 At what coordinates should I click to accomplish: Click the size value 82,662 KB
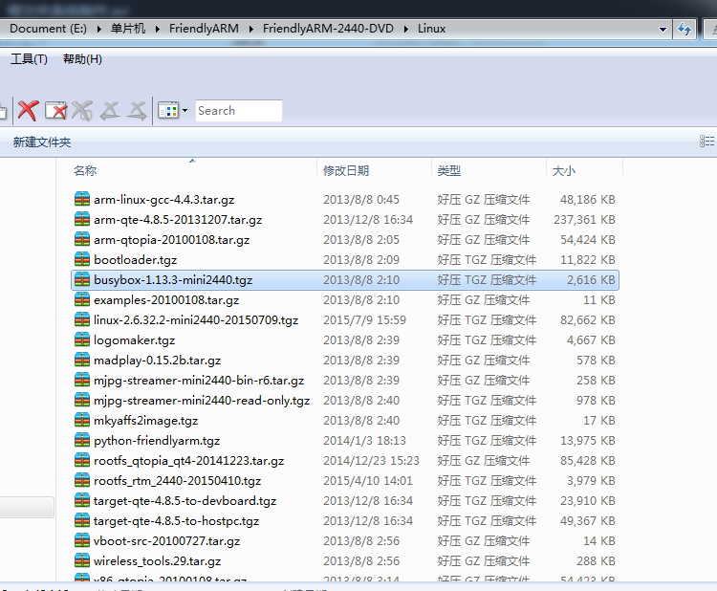tap(588, 320)
